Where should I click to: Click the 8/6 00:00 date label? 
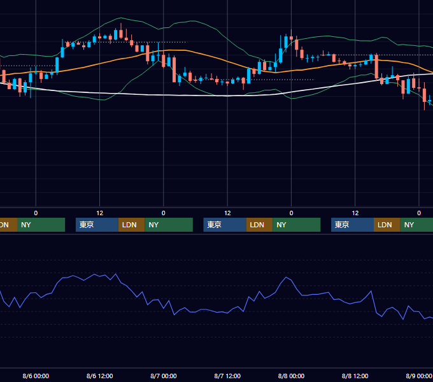[36, 376]
